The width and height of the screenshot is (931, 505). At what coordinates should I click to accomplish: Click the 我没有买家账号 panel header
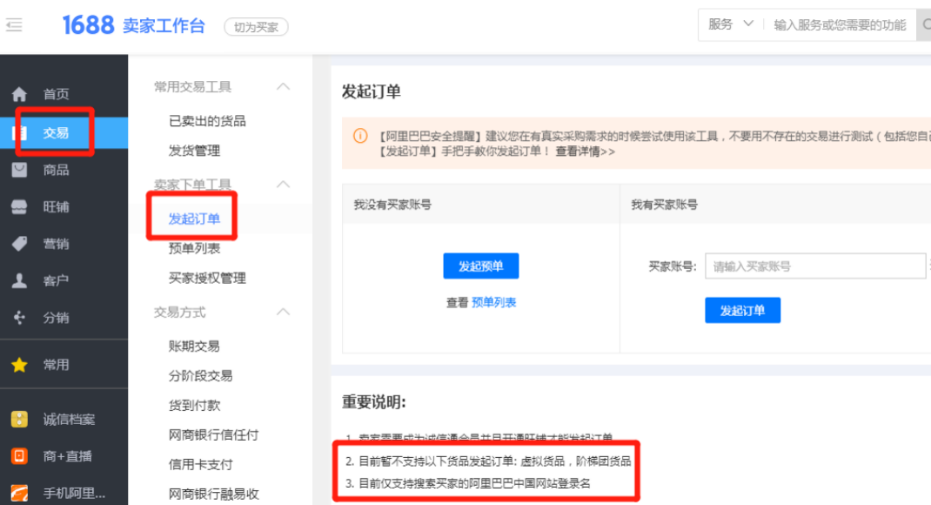[481, 205]
